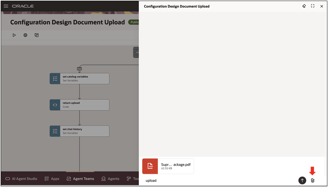Send the message with the arrow button
328x187 pixels.
point(302,180)
